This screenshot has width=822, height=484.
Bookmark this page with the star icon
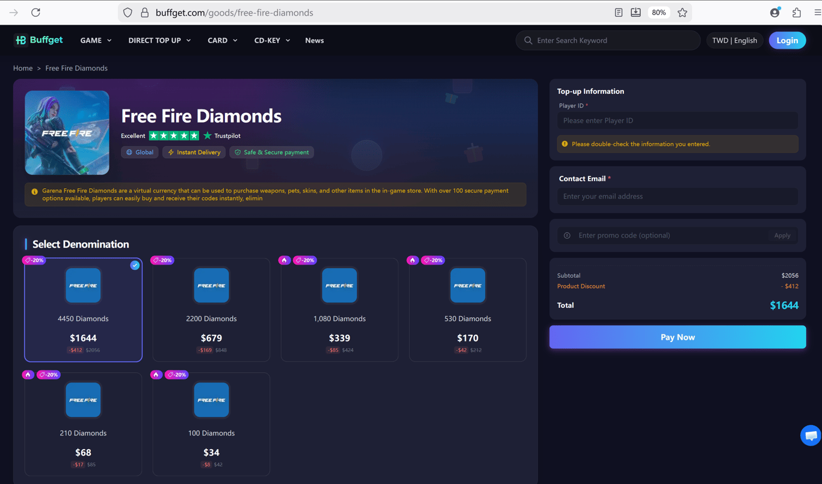point(682,13)
